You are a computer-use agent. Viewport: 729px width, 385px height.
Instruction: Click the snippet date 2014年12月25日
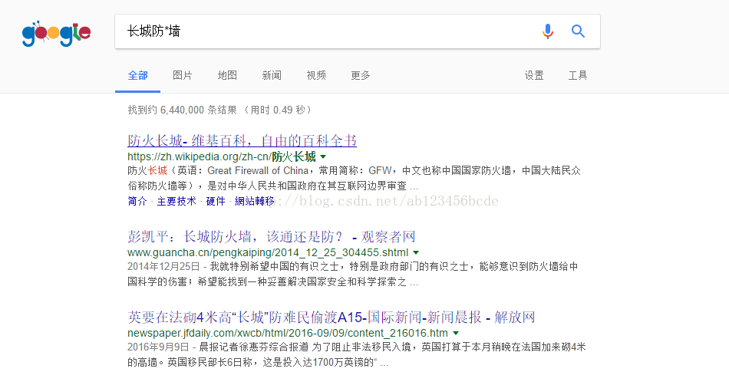click(x=163, y=267)
